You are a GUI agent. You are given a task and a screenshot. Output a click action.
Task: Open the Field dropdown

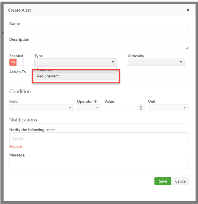tap(41, 107)
